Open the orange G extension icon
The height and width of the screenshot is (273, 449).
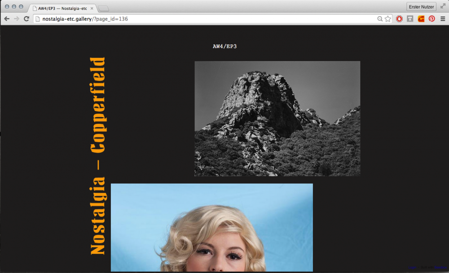click(421, 19)
